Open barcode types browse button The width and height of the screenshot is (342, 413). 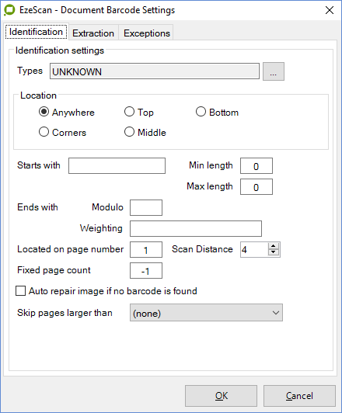(274, 71)
